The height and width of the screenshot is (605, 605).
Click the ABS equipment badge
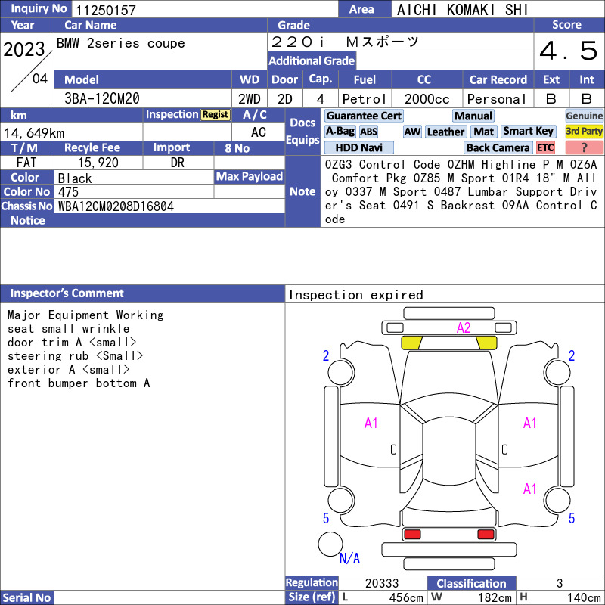[368, 132]
